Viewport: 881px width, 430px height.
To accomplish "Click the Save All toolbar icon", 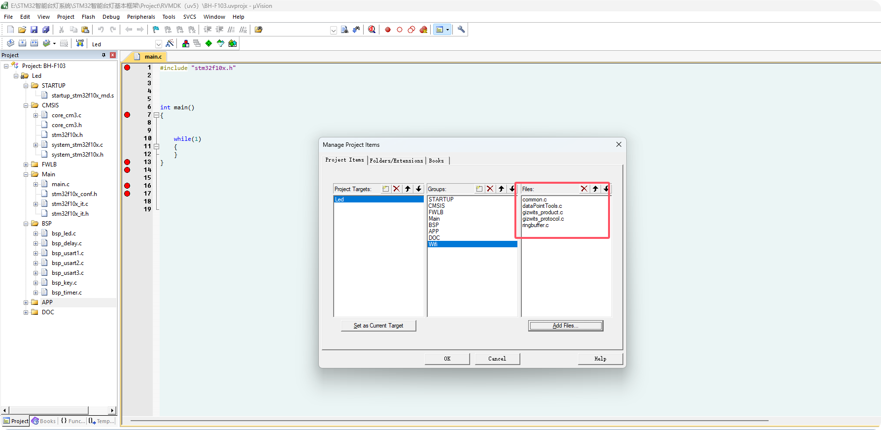I will click(46, 30).
